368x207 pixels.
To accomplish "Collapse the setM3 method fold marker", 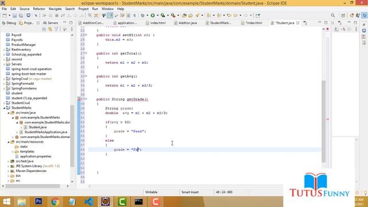I will pyautogui.click(x=86, y=35).
